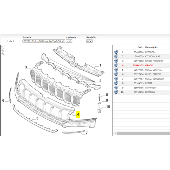
Task: Click the scrollbar left arrow
Action: coord(115,133)
